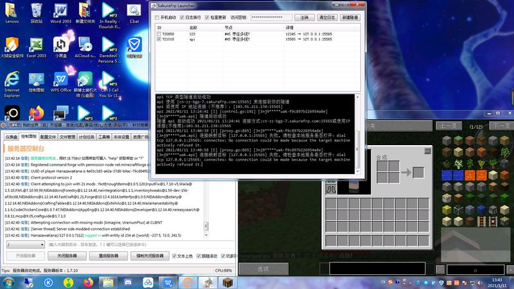Toggle the 开机启动 checkbox in SakuraFrp

coord(157,17)
